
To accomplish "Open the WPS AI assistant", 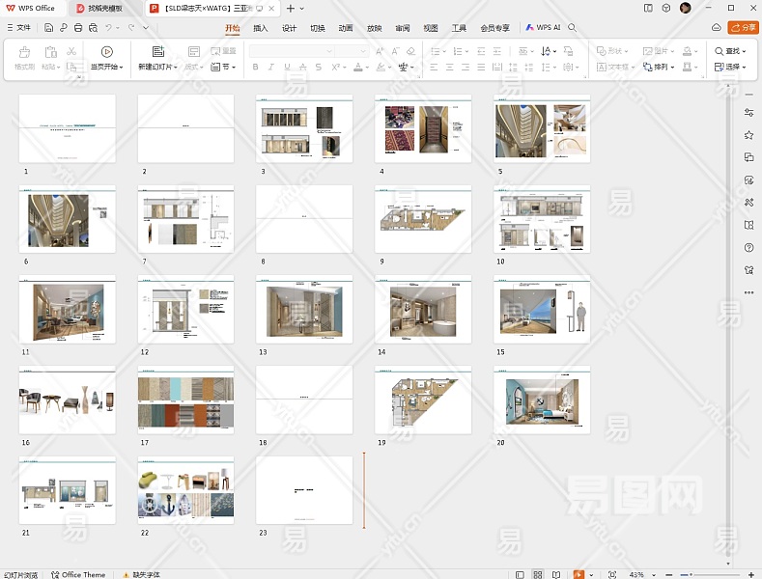I will click(x=543, y=28).
